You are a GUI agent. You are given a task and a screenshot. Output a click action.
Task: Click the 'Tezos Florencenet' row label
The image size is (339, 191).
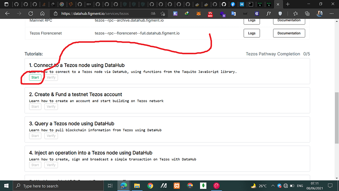pos(46,33)
